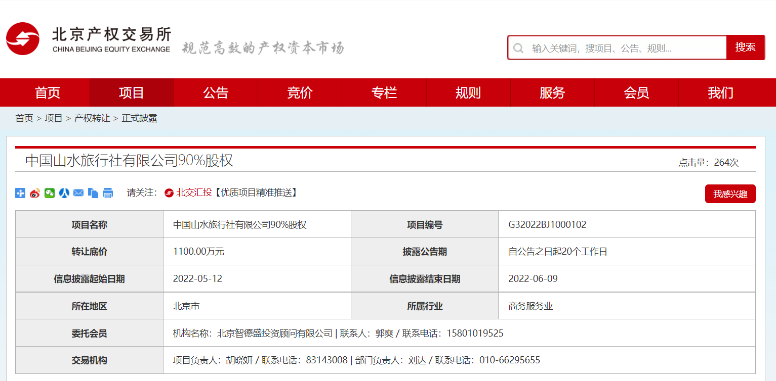776x381 pixels.
Task: Click the 产权转让 breadcrumb link
Action: [x=92, y=118]
